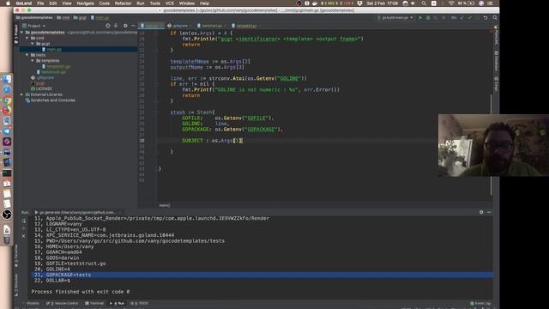Locate the opened file in the Project tree
The height and width of the screenshot is (309, 549).
tap(108, 26)
